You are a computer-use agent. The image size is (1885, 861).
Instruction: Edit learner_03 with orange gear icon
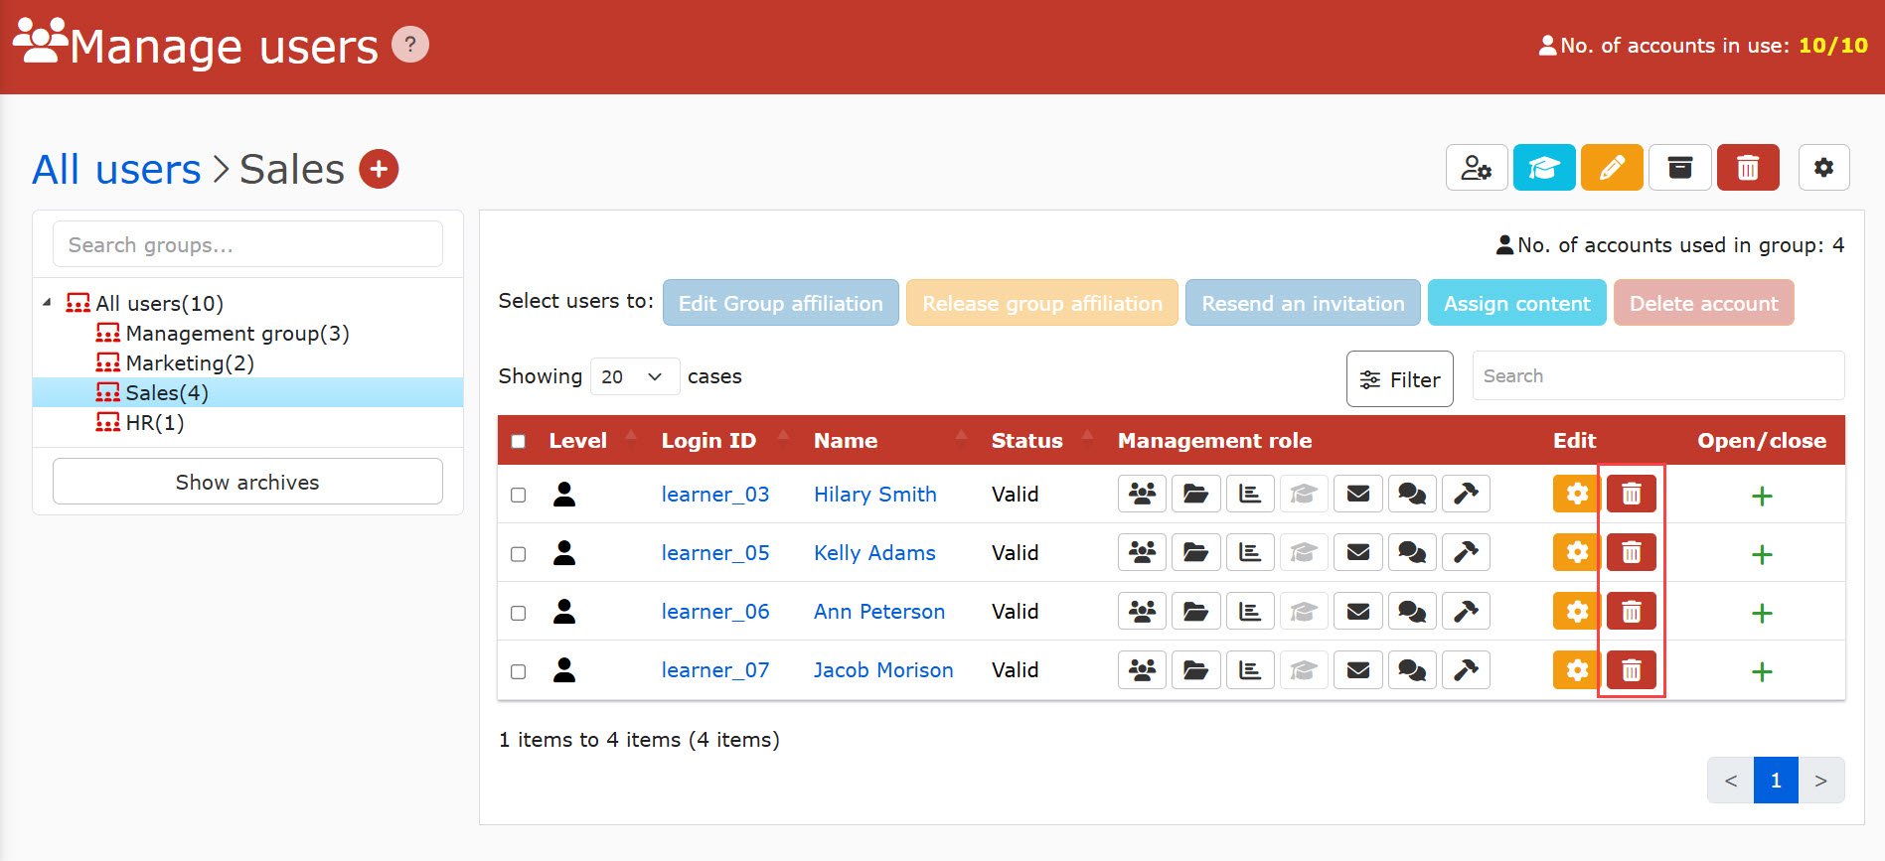(x=1577, y=494)
